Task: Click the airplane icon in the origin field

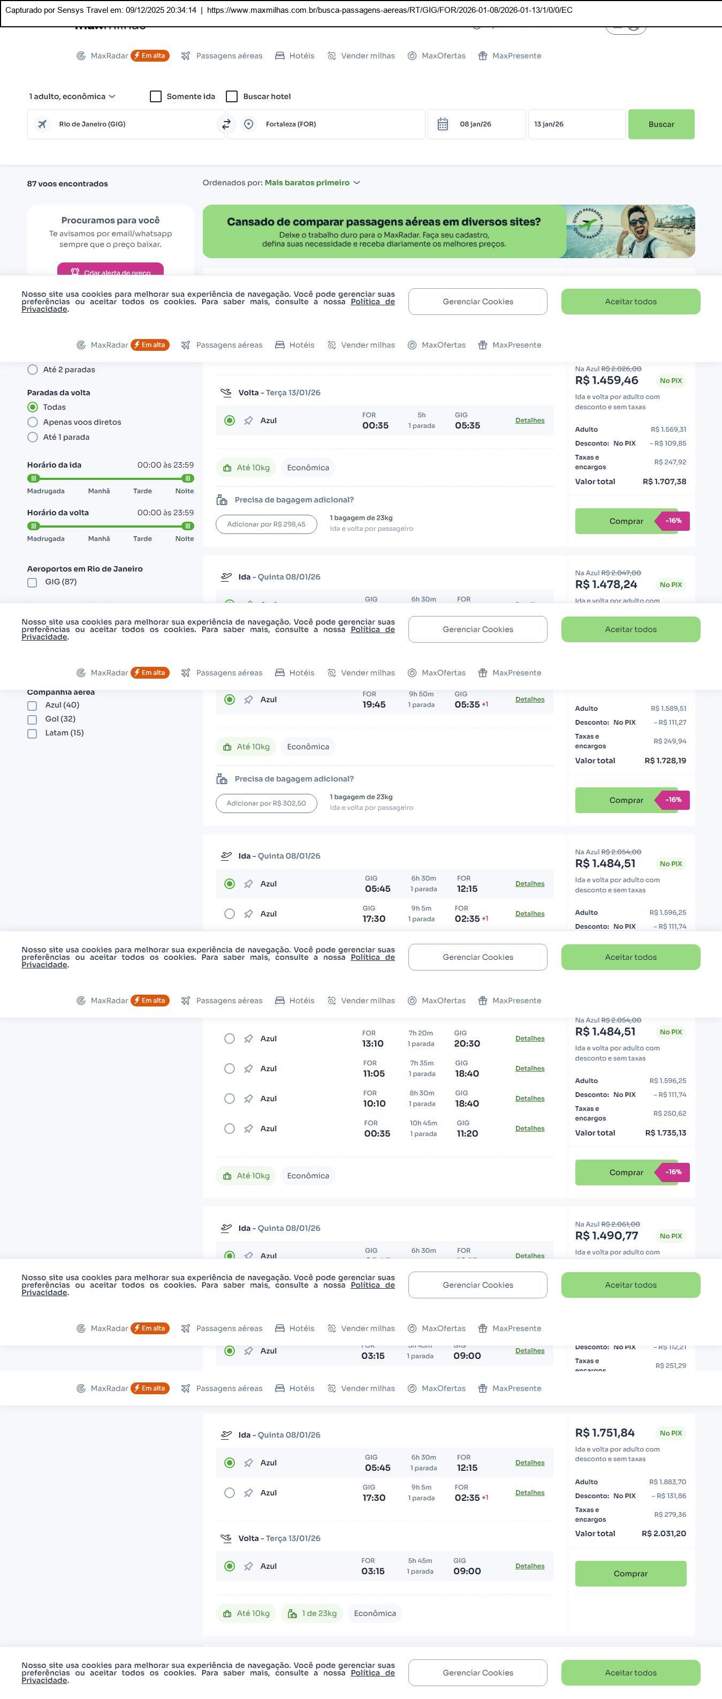Action: [42, 124]
